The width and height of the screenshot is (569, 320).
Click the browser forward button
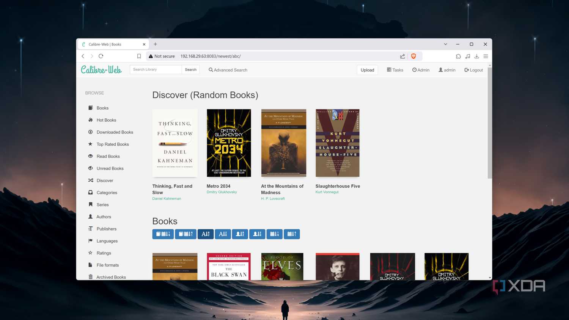[x=92, y=56]
